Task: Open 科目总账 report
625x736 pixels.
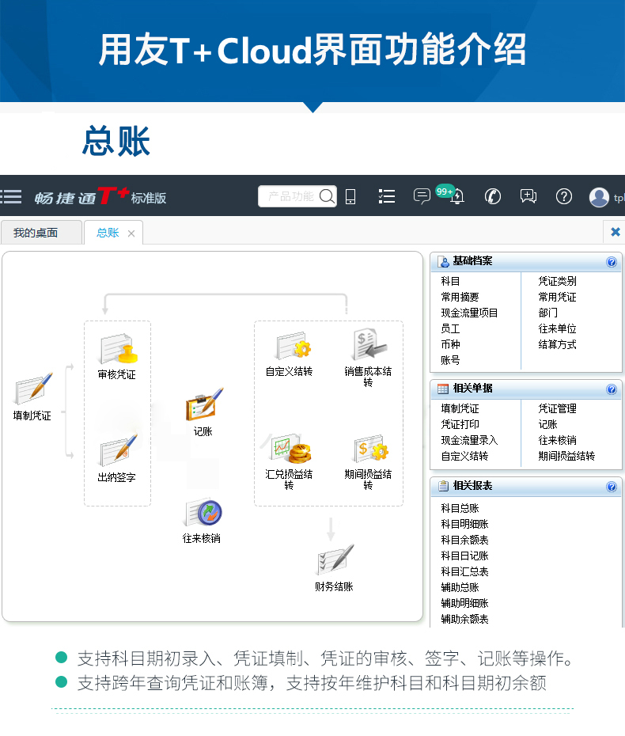Action: (x=460, y=508)
